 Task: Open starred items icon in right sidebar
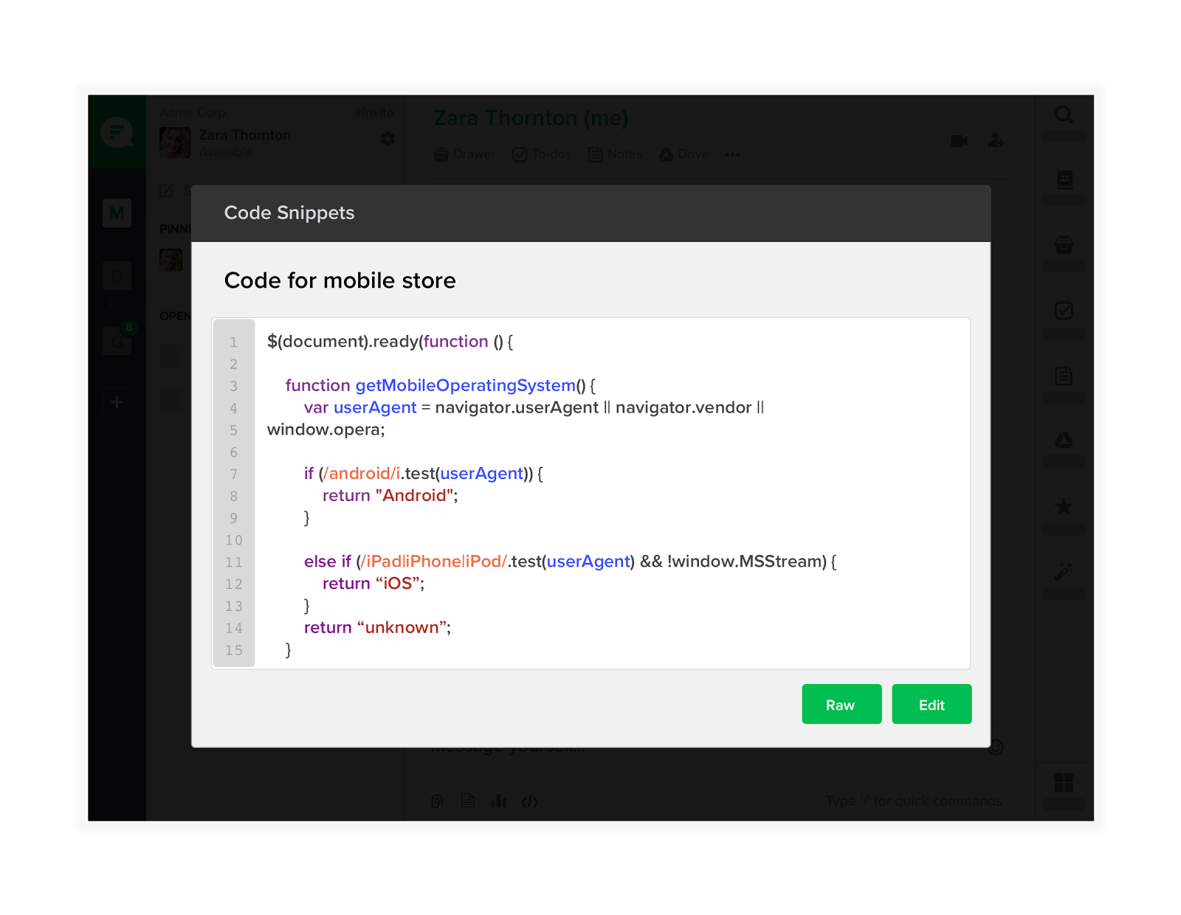1064,506
